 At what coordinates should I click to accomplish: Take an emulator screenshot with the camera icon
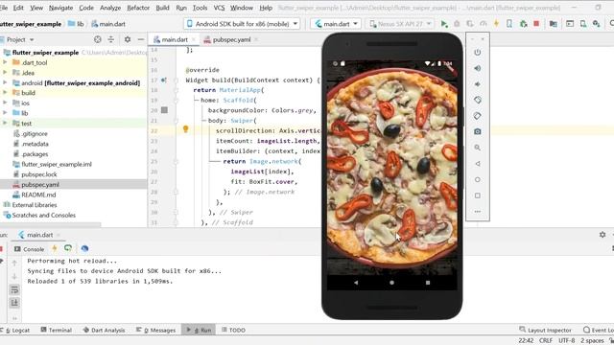478,132
